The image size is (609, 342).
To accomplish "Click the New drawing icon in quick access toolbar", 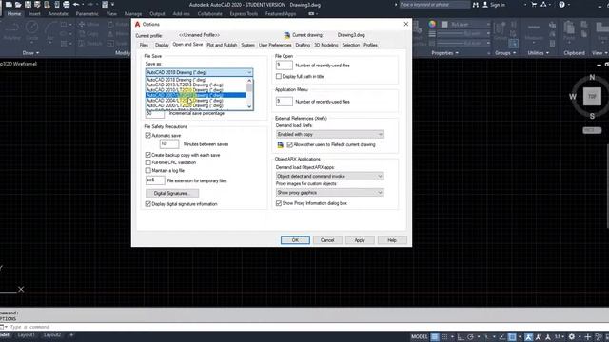I will (9, 5).
